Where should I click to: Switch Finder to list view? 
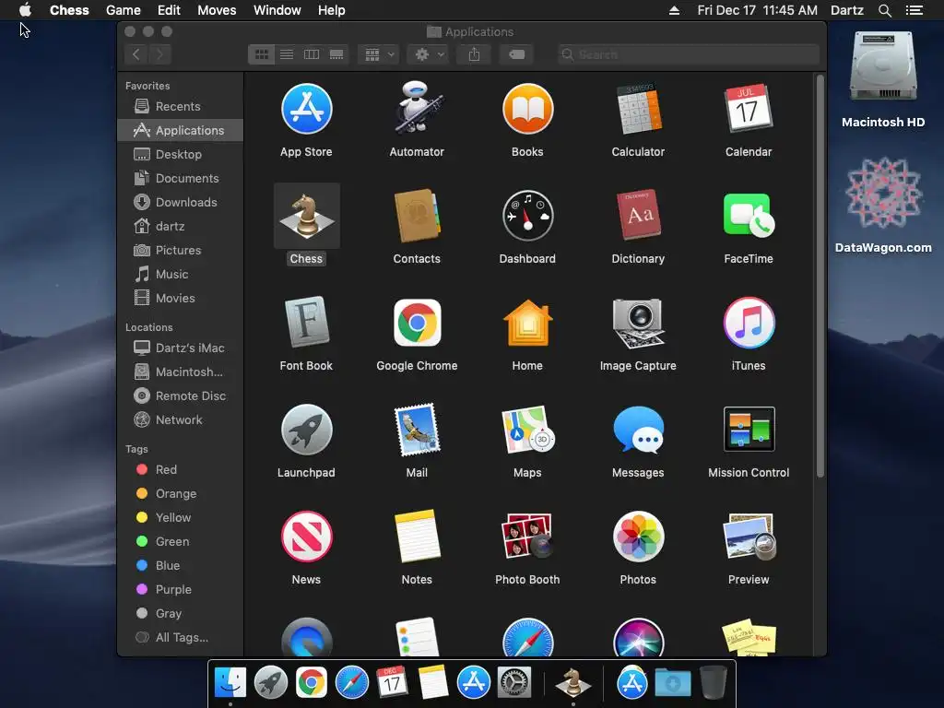(x=287, y=54)
